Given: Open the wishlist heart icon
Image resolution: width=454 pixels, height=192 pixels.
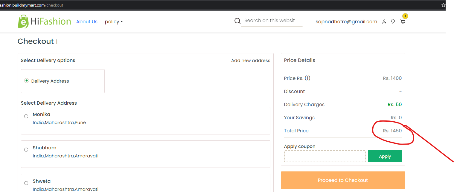Looking at the screenshot, I should 393,22.
